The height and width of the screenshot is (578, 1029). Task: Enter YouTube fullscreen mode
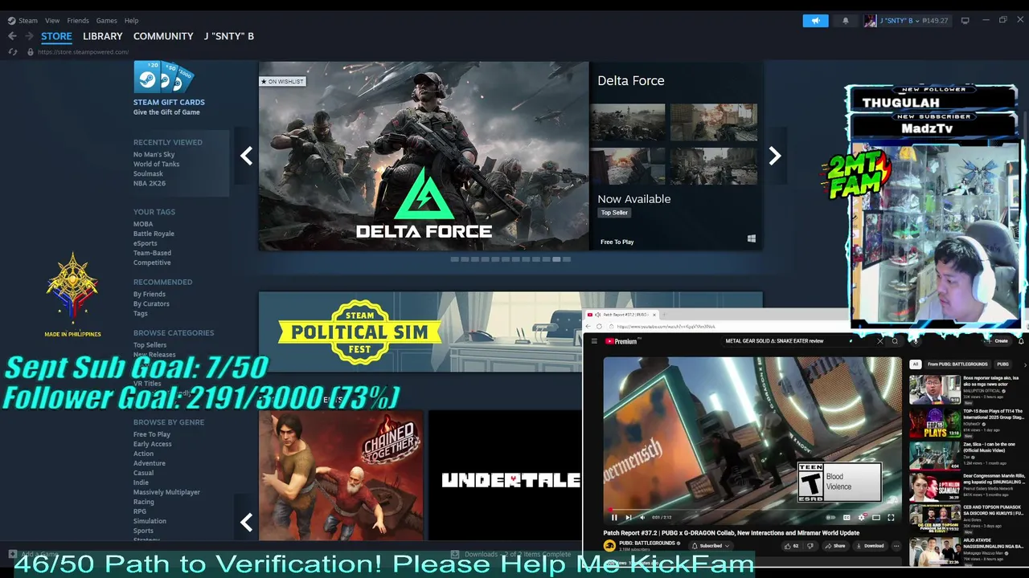point(891,518)
